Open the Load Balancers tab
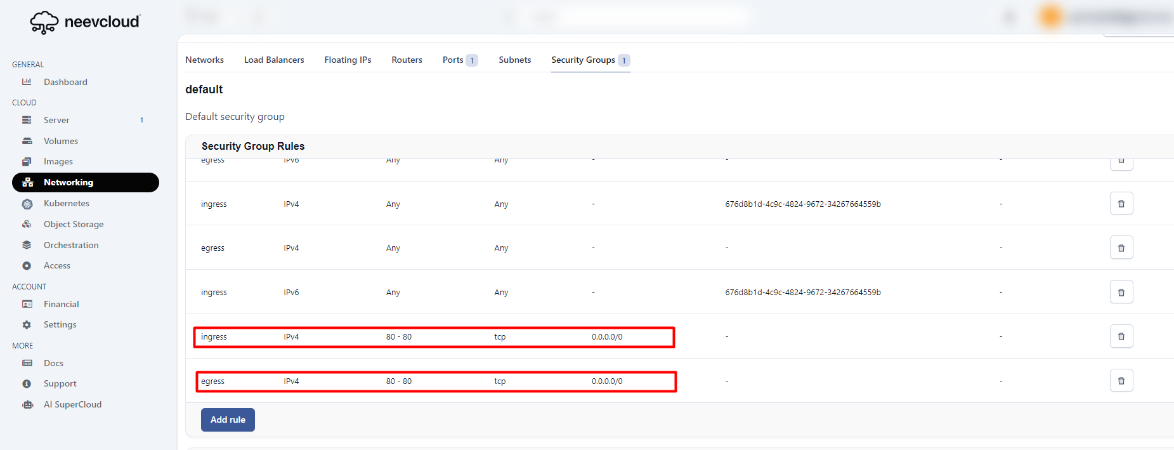 pyautogui.click(x=274, y=60)
